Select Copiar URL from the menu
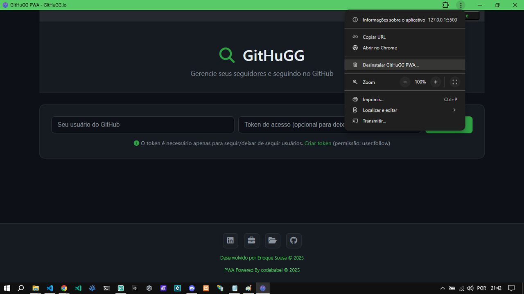 coord(404,37)
